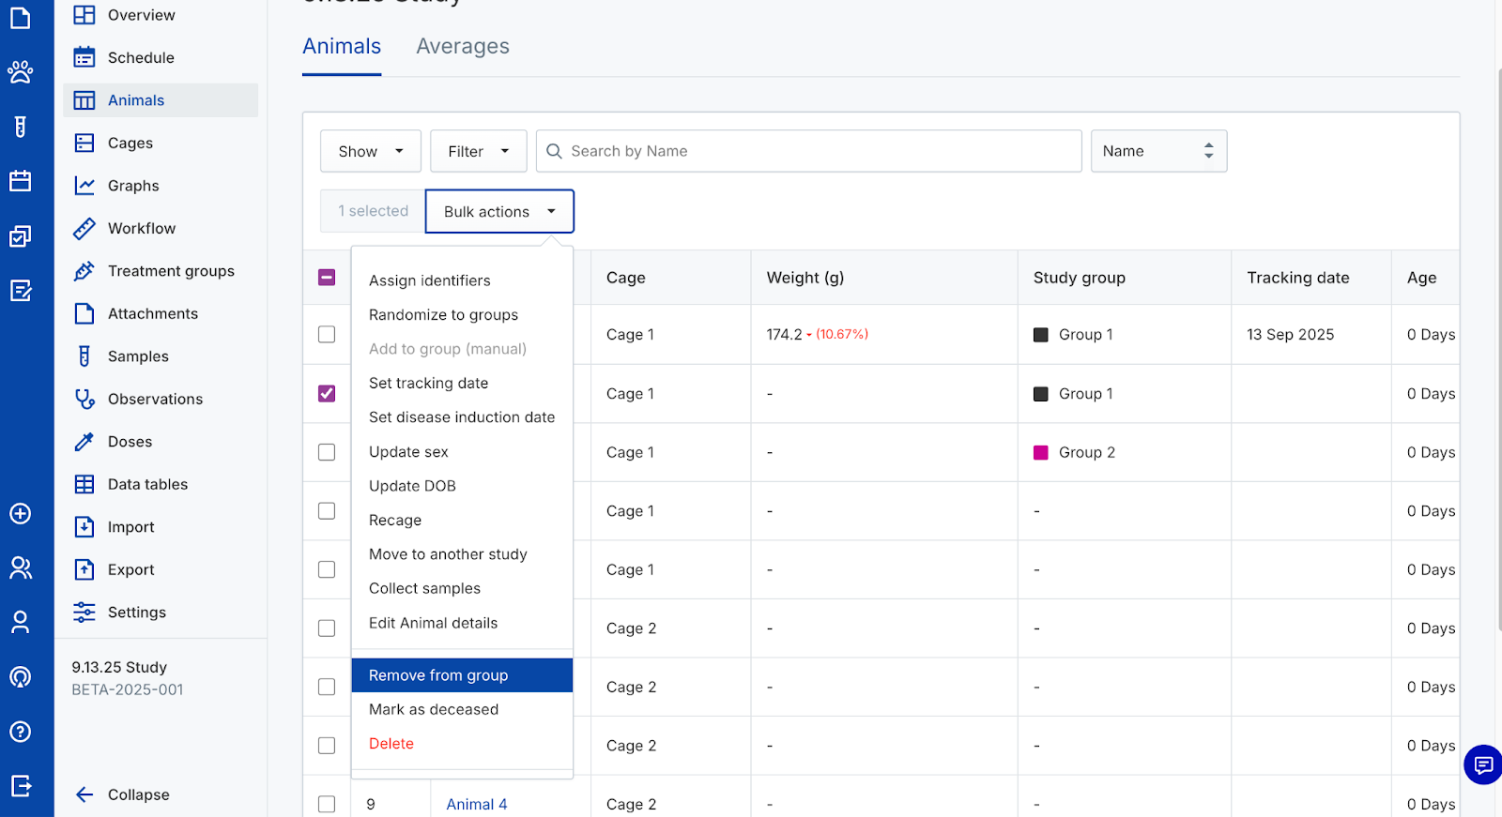Click the magenta Group 2 color swatch

pos(1040,452)
